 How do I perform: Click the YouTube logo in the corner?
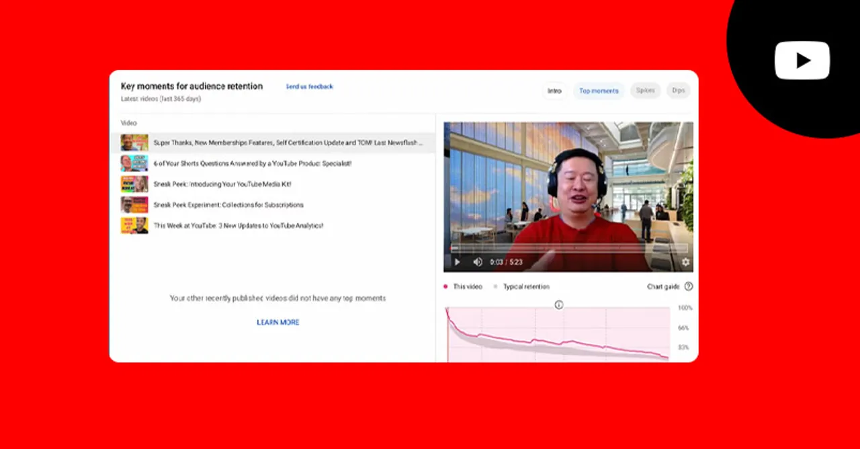pos(802,60)
